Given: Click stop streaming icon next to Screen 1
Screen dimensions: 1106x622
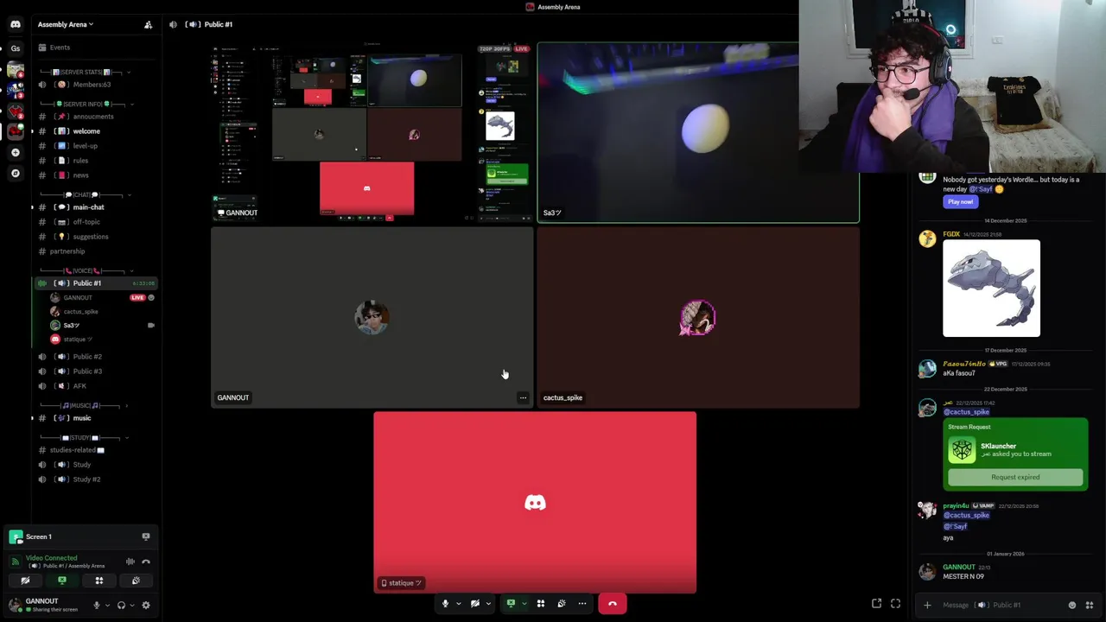Looking at the screenshot, I should tap(145, 536).
